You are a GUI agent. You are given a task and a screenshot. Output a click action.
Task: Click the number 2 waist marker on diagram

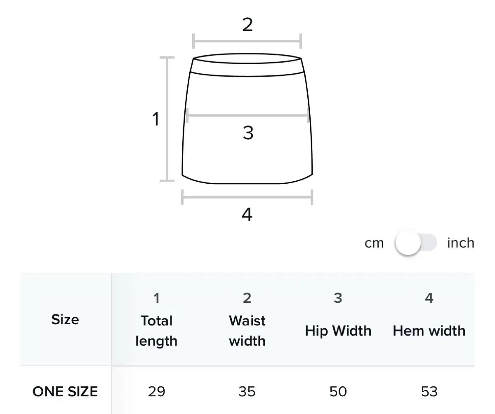click(x=247, y=25)
